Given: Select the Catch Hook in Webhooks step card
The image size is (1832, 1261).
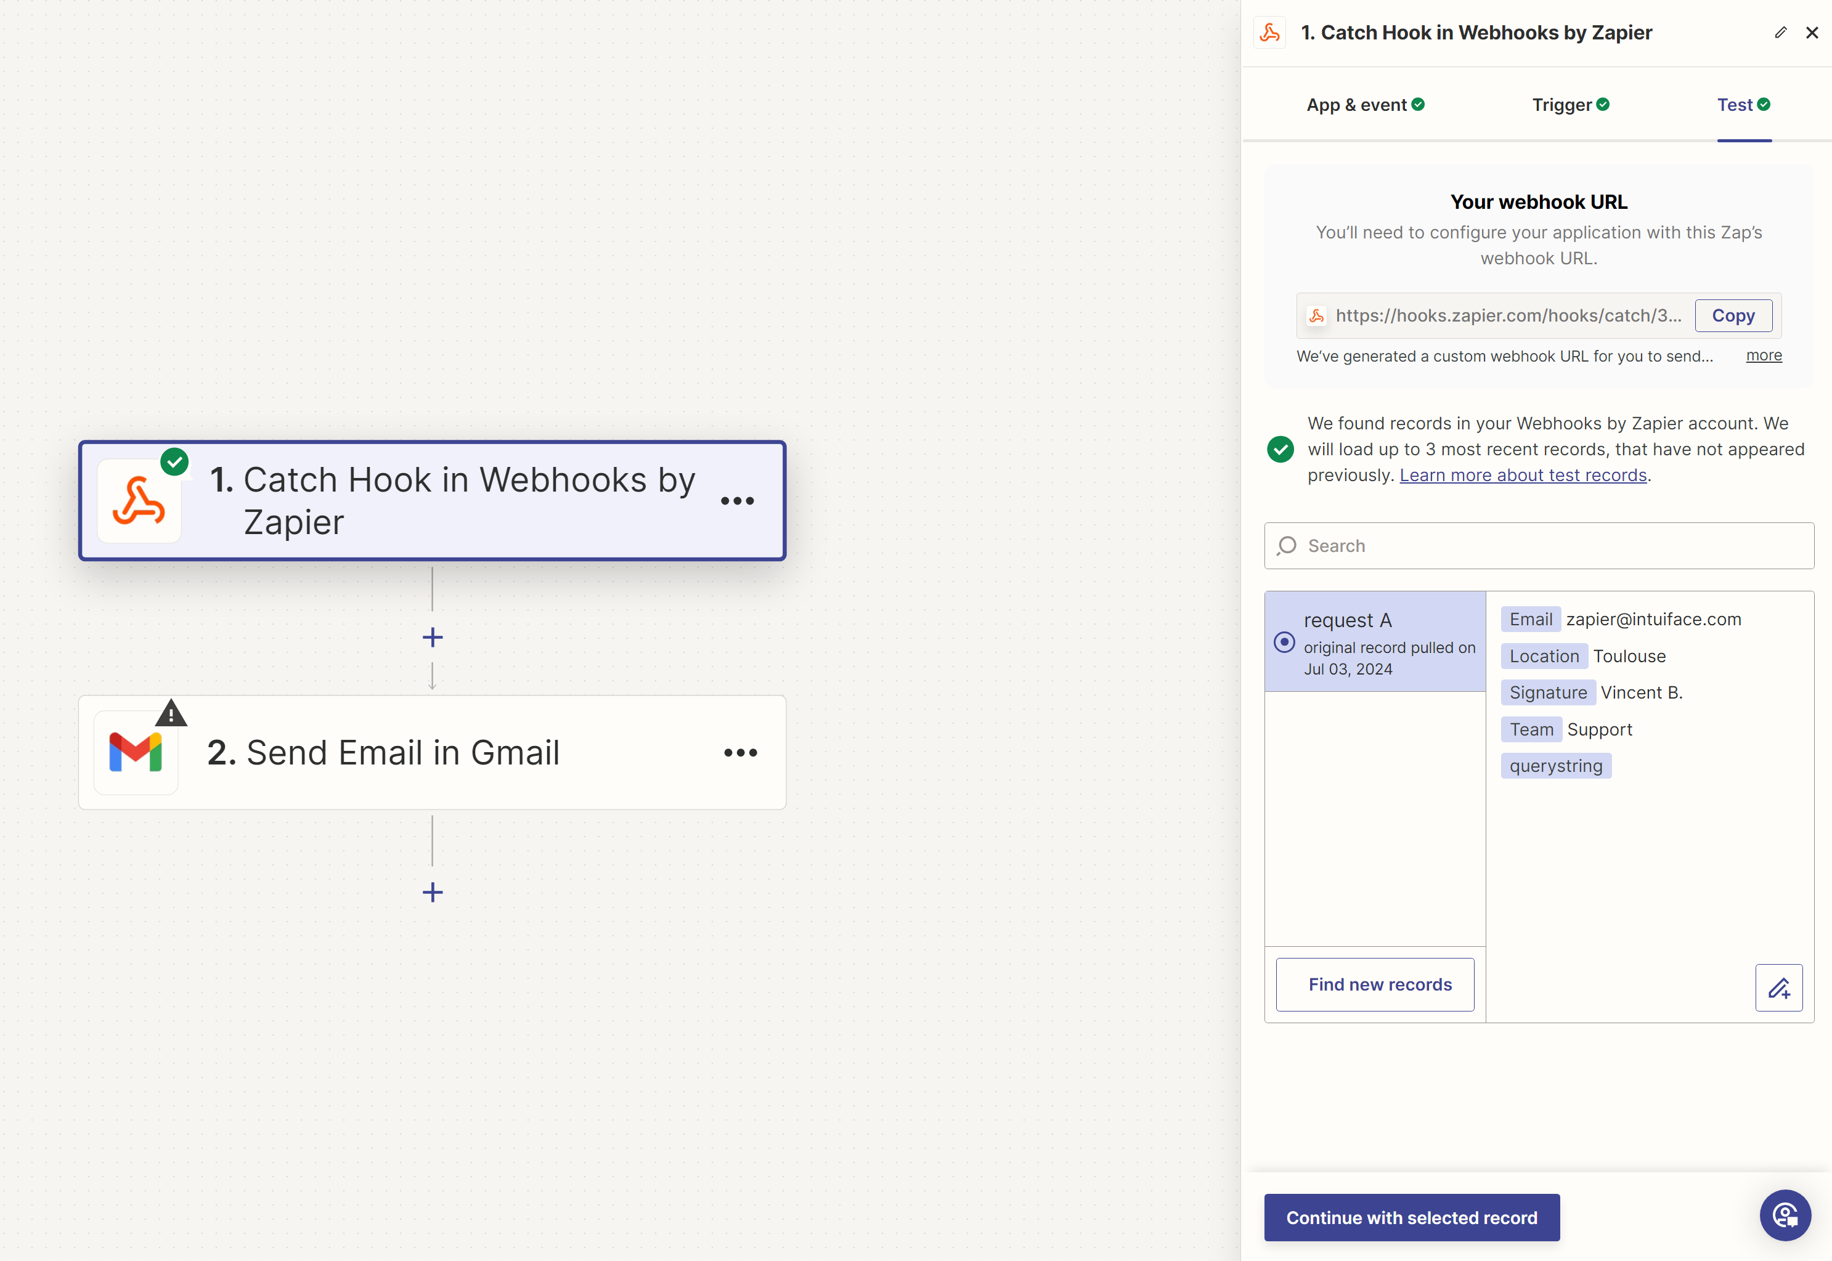Looking at the screenshot, I should click(433, 501).
